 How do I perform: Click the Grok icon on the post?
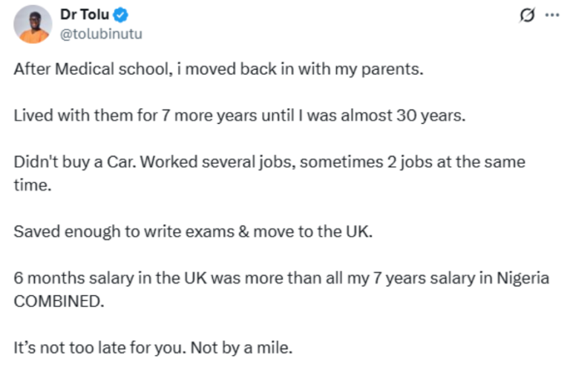coord(528,16)
